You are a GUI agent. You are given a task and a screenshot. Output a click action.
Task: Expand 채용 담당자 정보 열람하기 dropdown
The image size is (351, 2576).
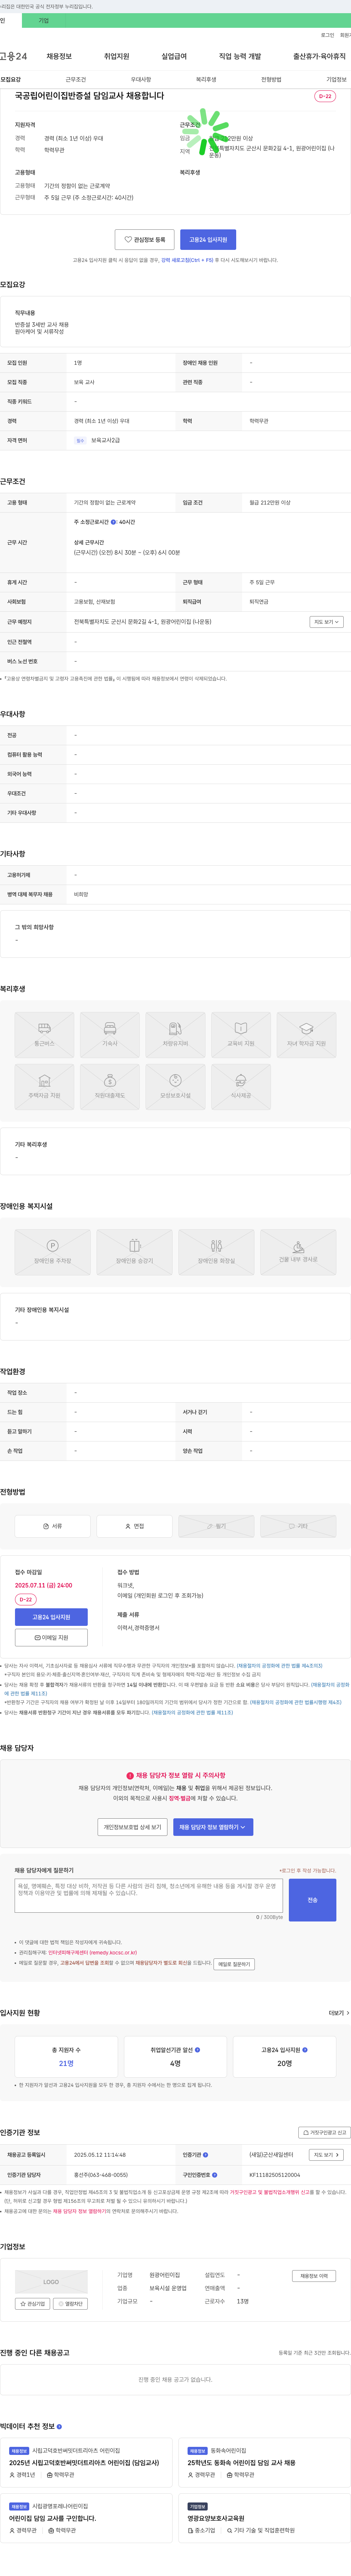pyautogui.click(x=213, y=1827)
